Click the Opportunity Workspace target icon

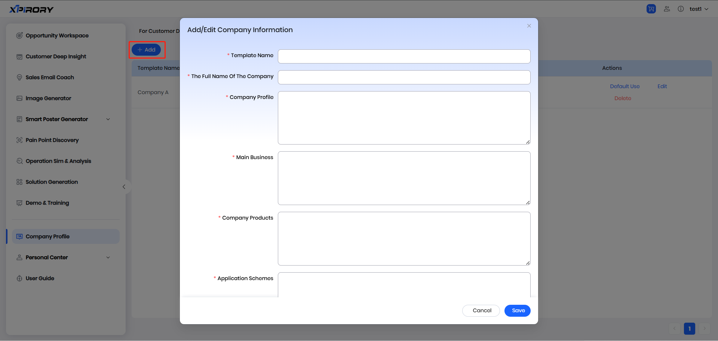pyautogui.click(x=19, y=35)
